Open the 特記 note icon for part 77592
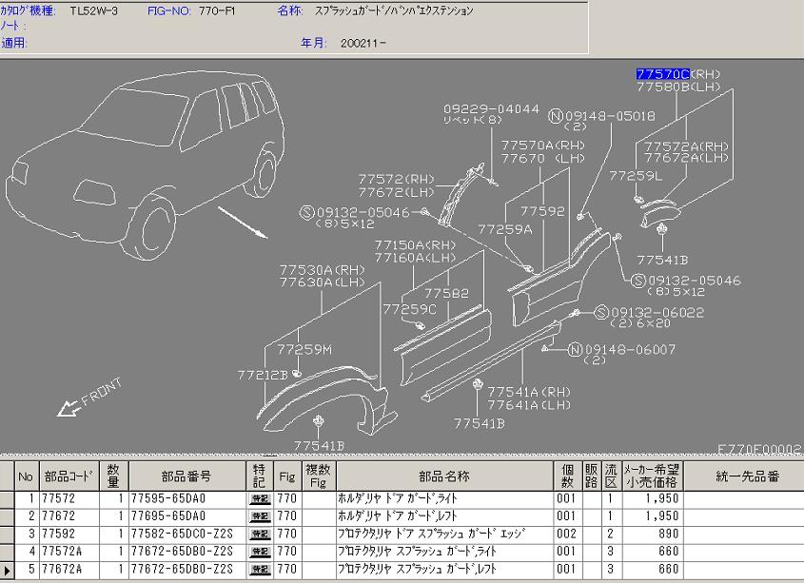 tap(260, 534)
